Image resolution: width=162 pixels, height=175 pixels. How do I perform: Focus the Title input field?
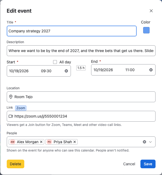72,31
